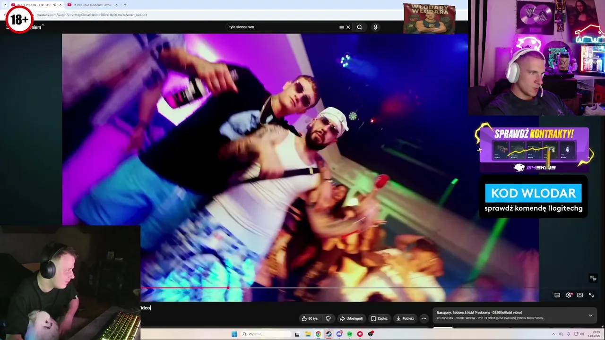Start voice search with the microphone
The width and height of the screenshot is (605, 340).
[x=375, y=27]
